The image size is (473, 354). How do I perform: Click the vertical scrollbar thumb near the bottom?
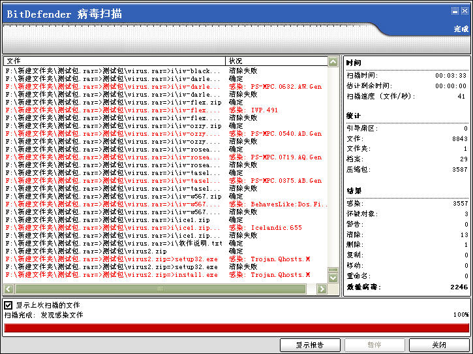pyautogui.click(x=333, y=270)
